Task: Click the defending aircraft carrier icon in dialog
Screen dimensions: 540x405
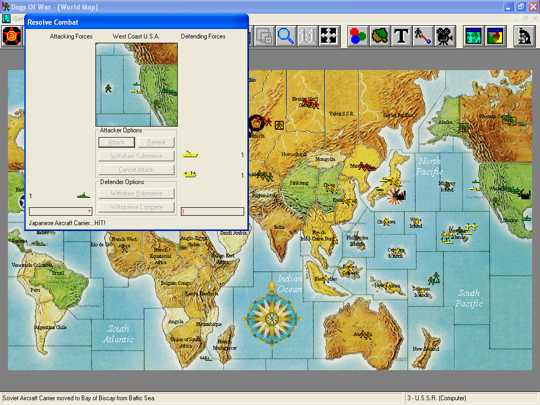Action: click(x=189, y=154)
